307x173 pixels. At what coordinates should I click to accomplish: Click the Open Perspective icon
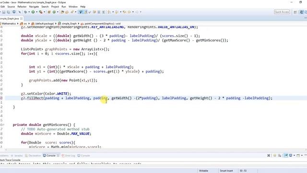(x=295, y=12)
